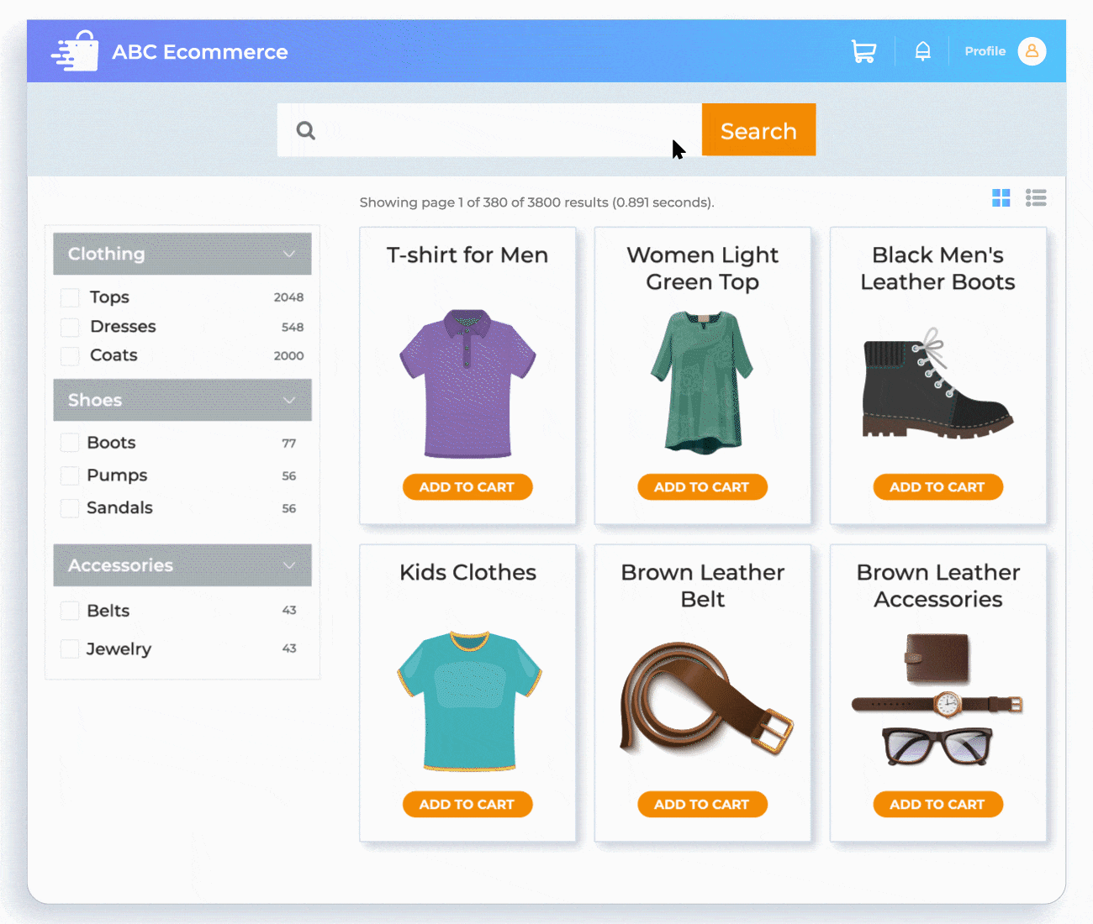Select the Accessories section header label
The width and height of the screenshot is (1093, 924).
(120, 565)
